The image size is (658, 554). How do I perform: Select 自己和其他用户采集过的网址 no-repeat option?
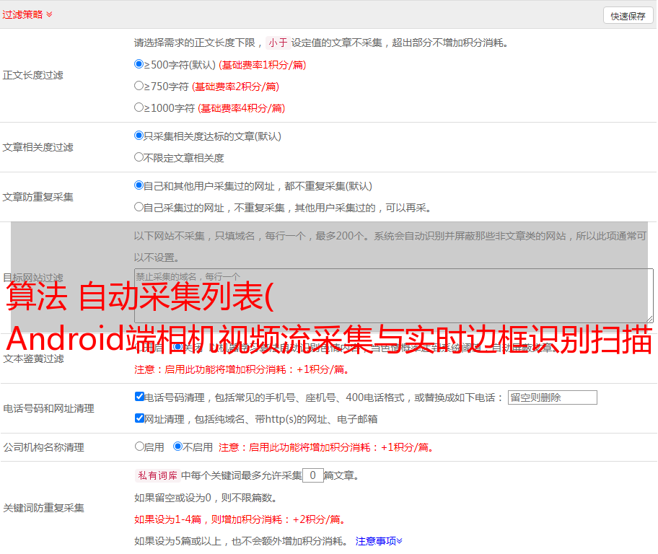(139, 185)
